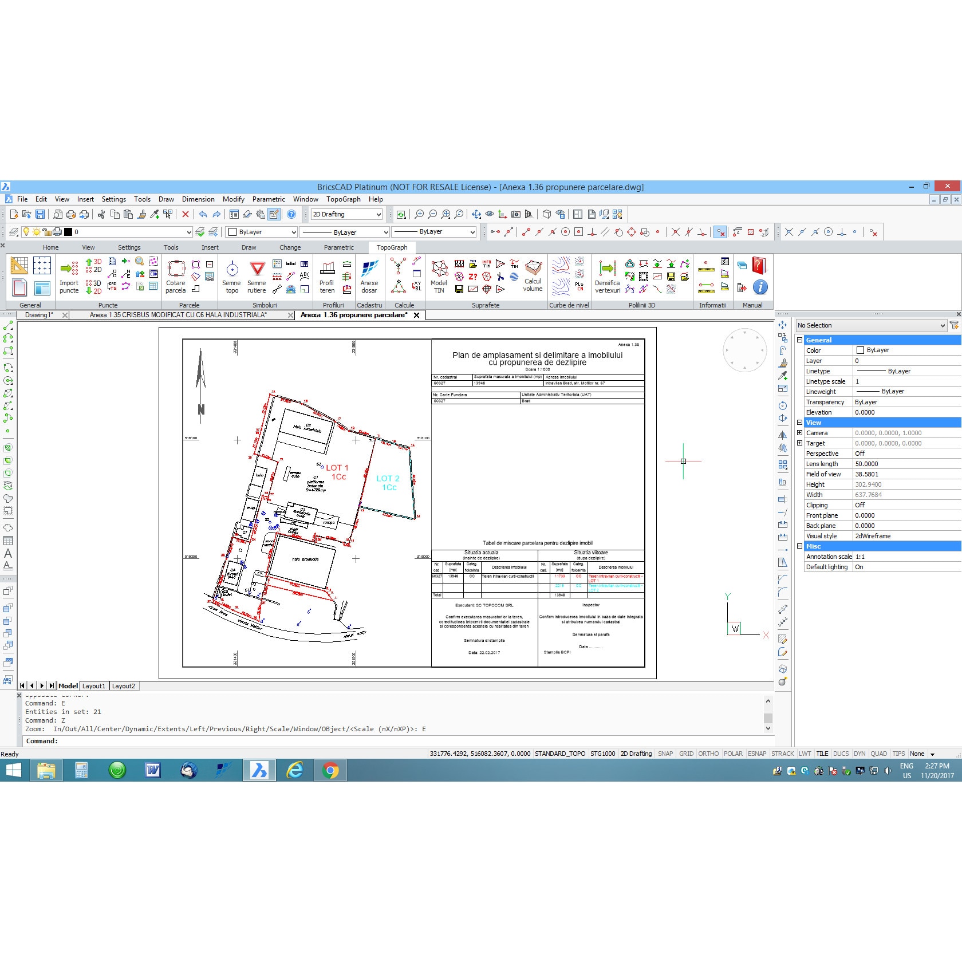Image resolution: width=962 pixels, height=962 pixels.
Task: Click the Command input line
Action: (401, 741)
